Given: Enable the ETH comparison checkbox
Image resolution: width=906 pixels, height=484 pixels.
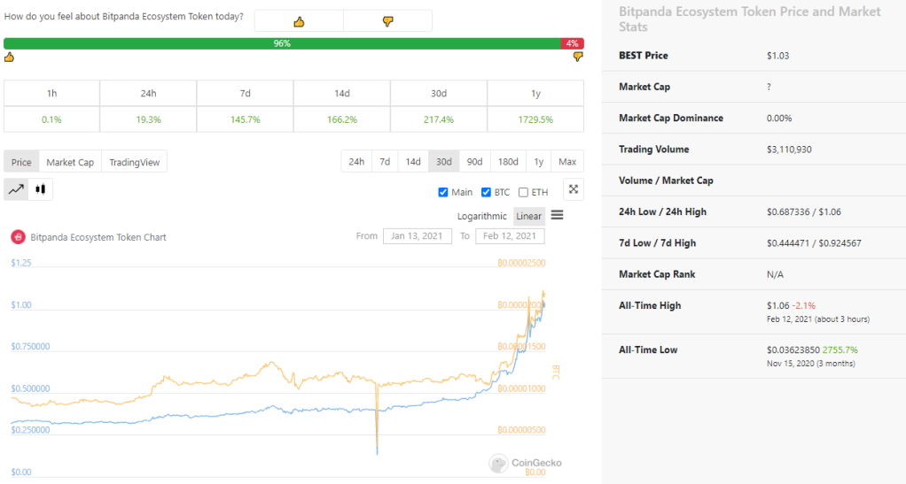Looking at the screenshot, I should [524, 192].
